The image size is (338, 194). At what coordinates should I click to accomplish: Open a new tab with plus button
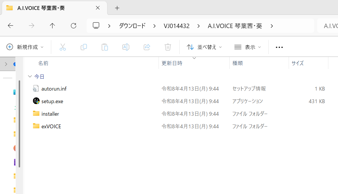point(117,8)
